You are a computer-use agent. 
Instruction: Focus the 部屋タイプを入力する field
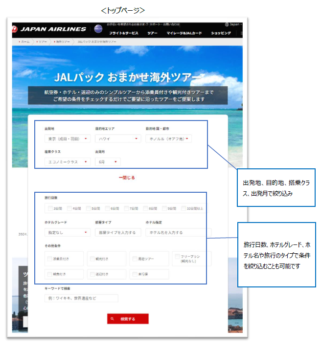tap(118, 232)
